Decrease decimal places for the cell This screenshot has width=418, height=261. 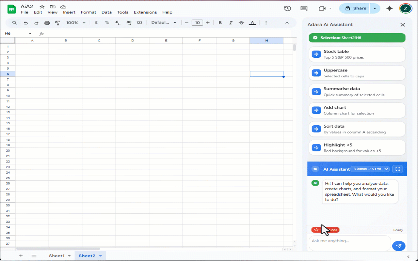tap(118, 23)
